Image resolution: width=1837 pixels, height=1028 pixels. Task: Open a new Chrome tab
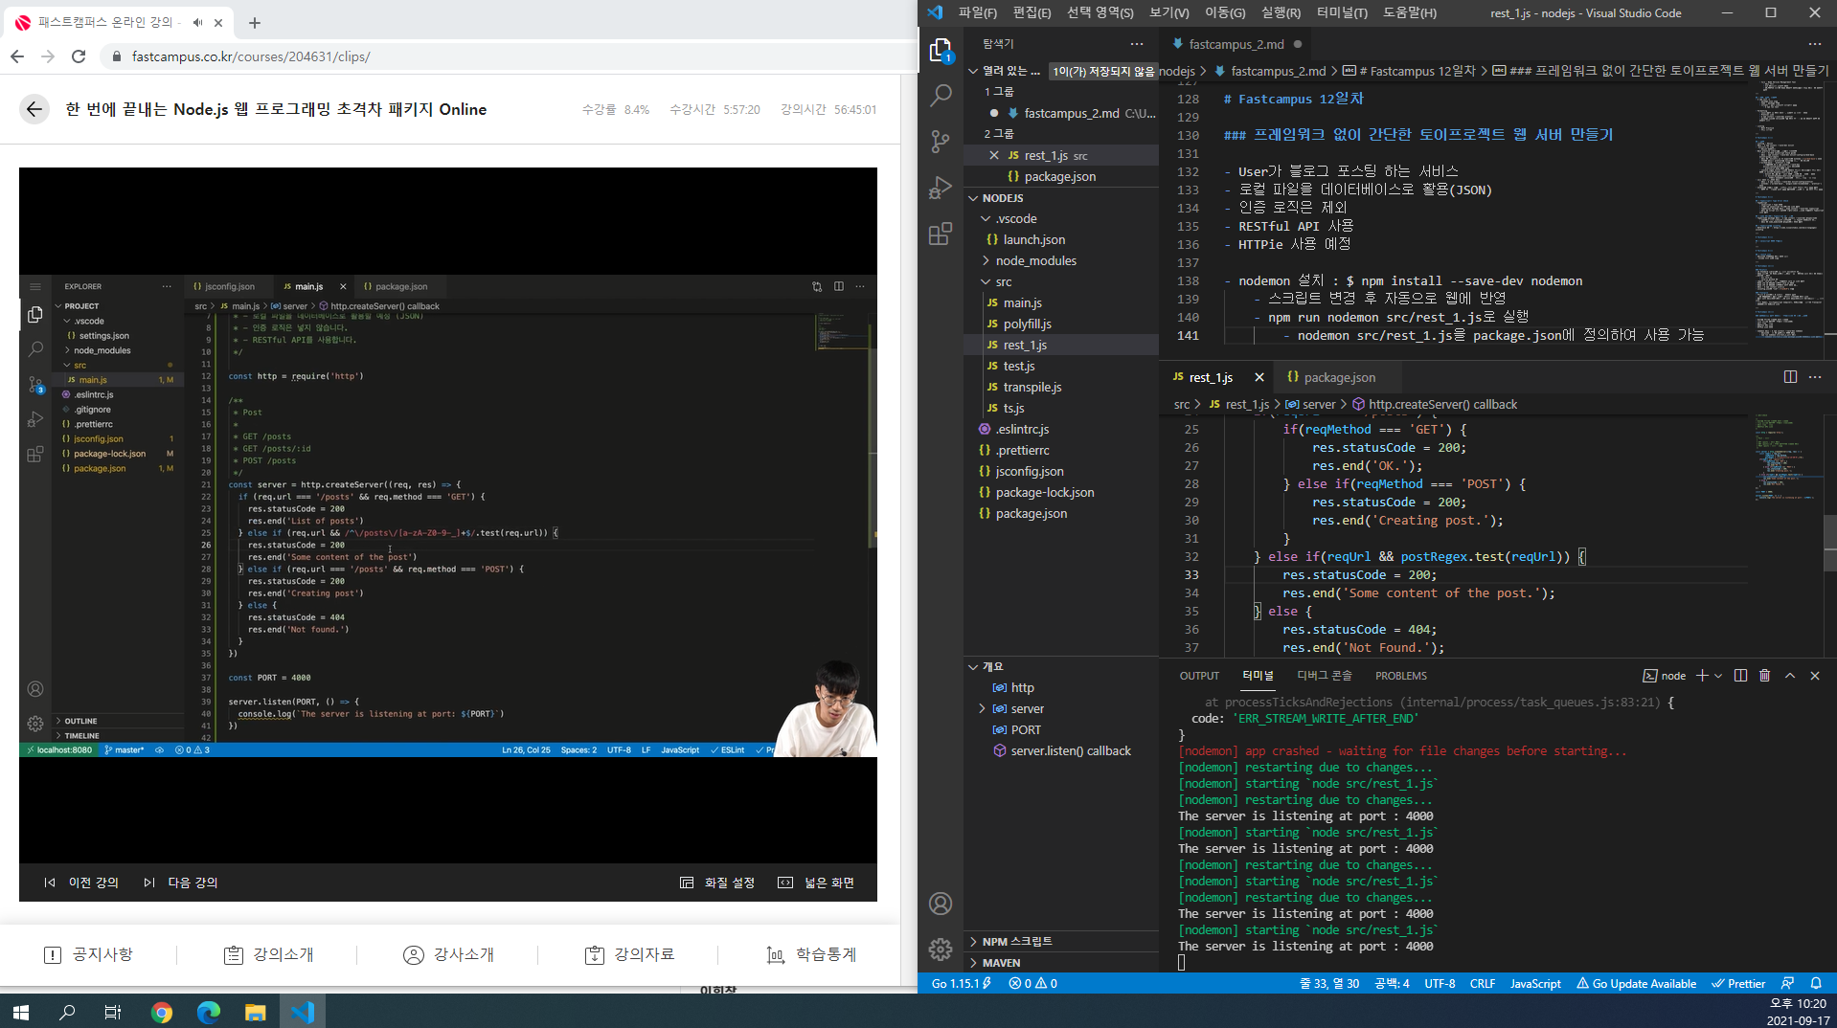click(x=255, y=22)
